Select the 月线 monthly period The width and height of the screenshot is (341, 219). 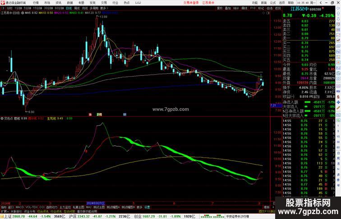(x=85, y=8)
